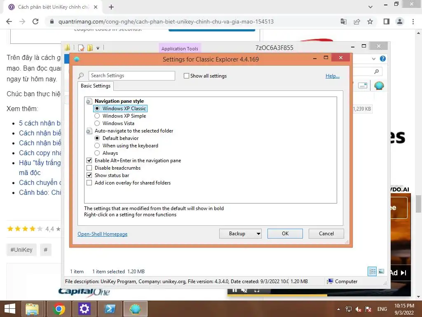The width and height of the screenshot is (422, 317).
Task: Enable Add icon overlay for shared folders
Action: click(x=89, y=183)
